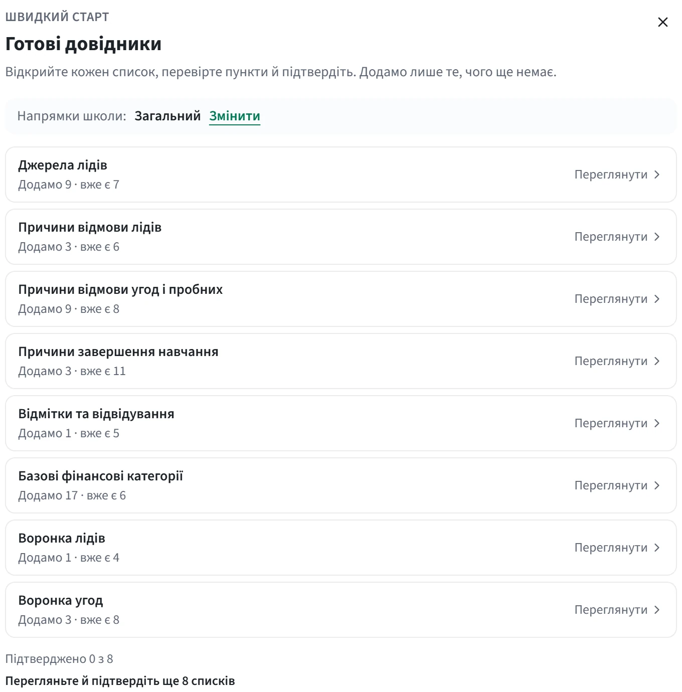The image size is (682, 692).
Task: Select the Воронка лідів title
Action: 62,538
